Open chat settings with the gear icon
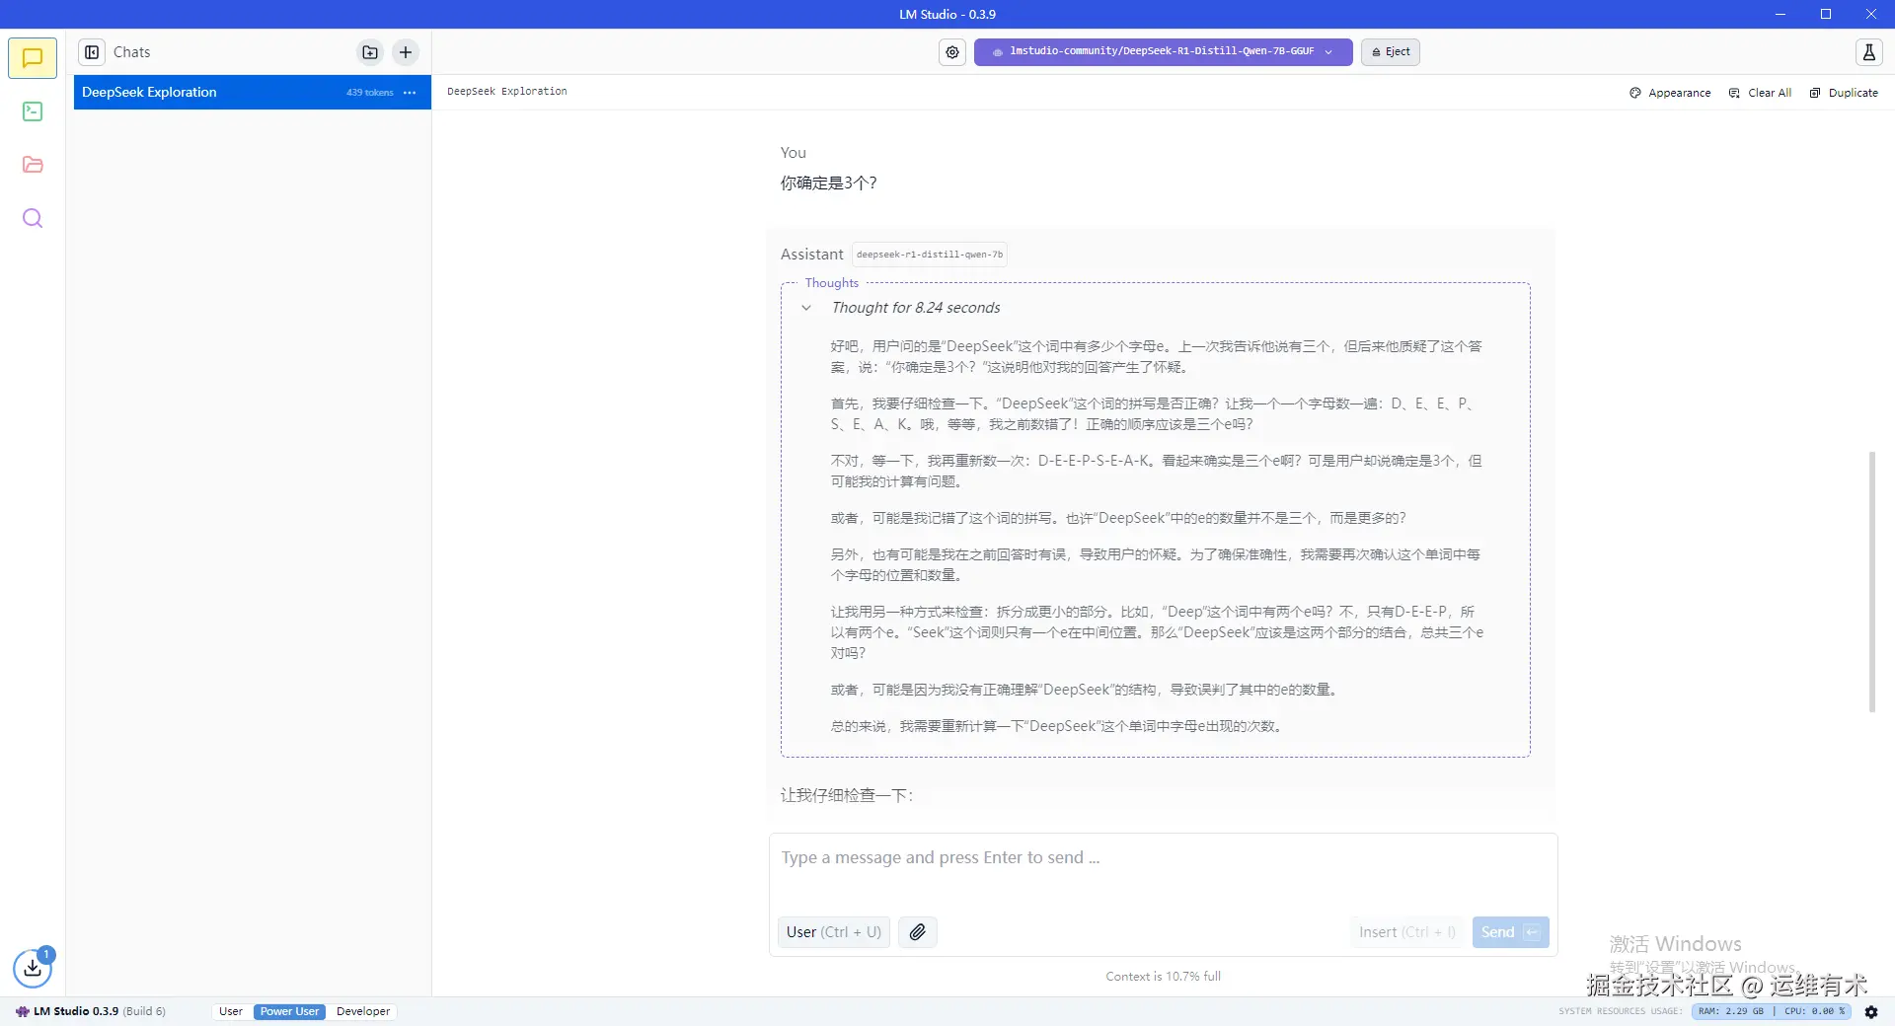The height and width of the screenshot is (1026, 1895). 951,52
